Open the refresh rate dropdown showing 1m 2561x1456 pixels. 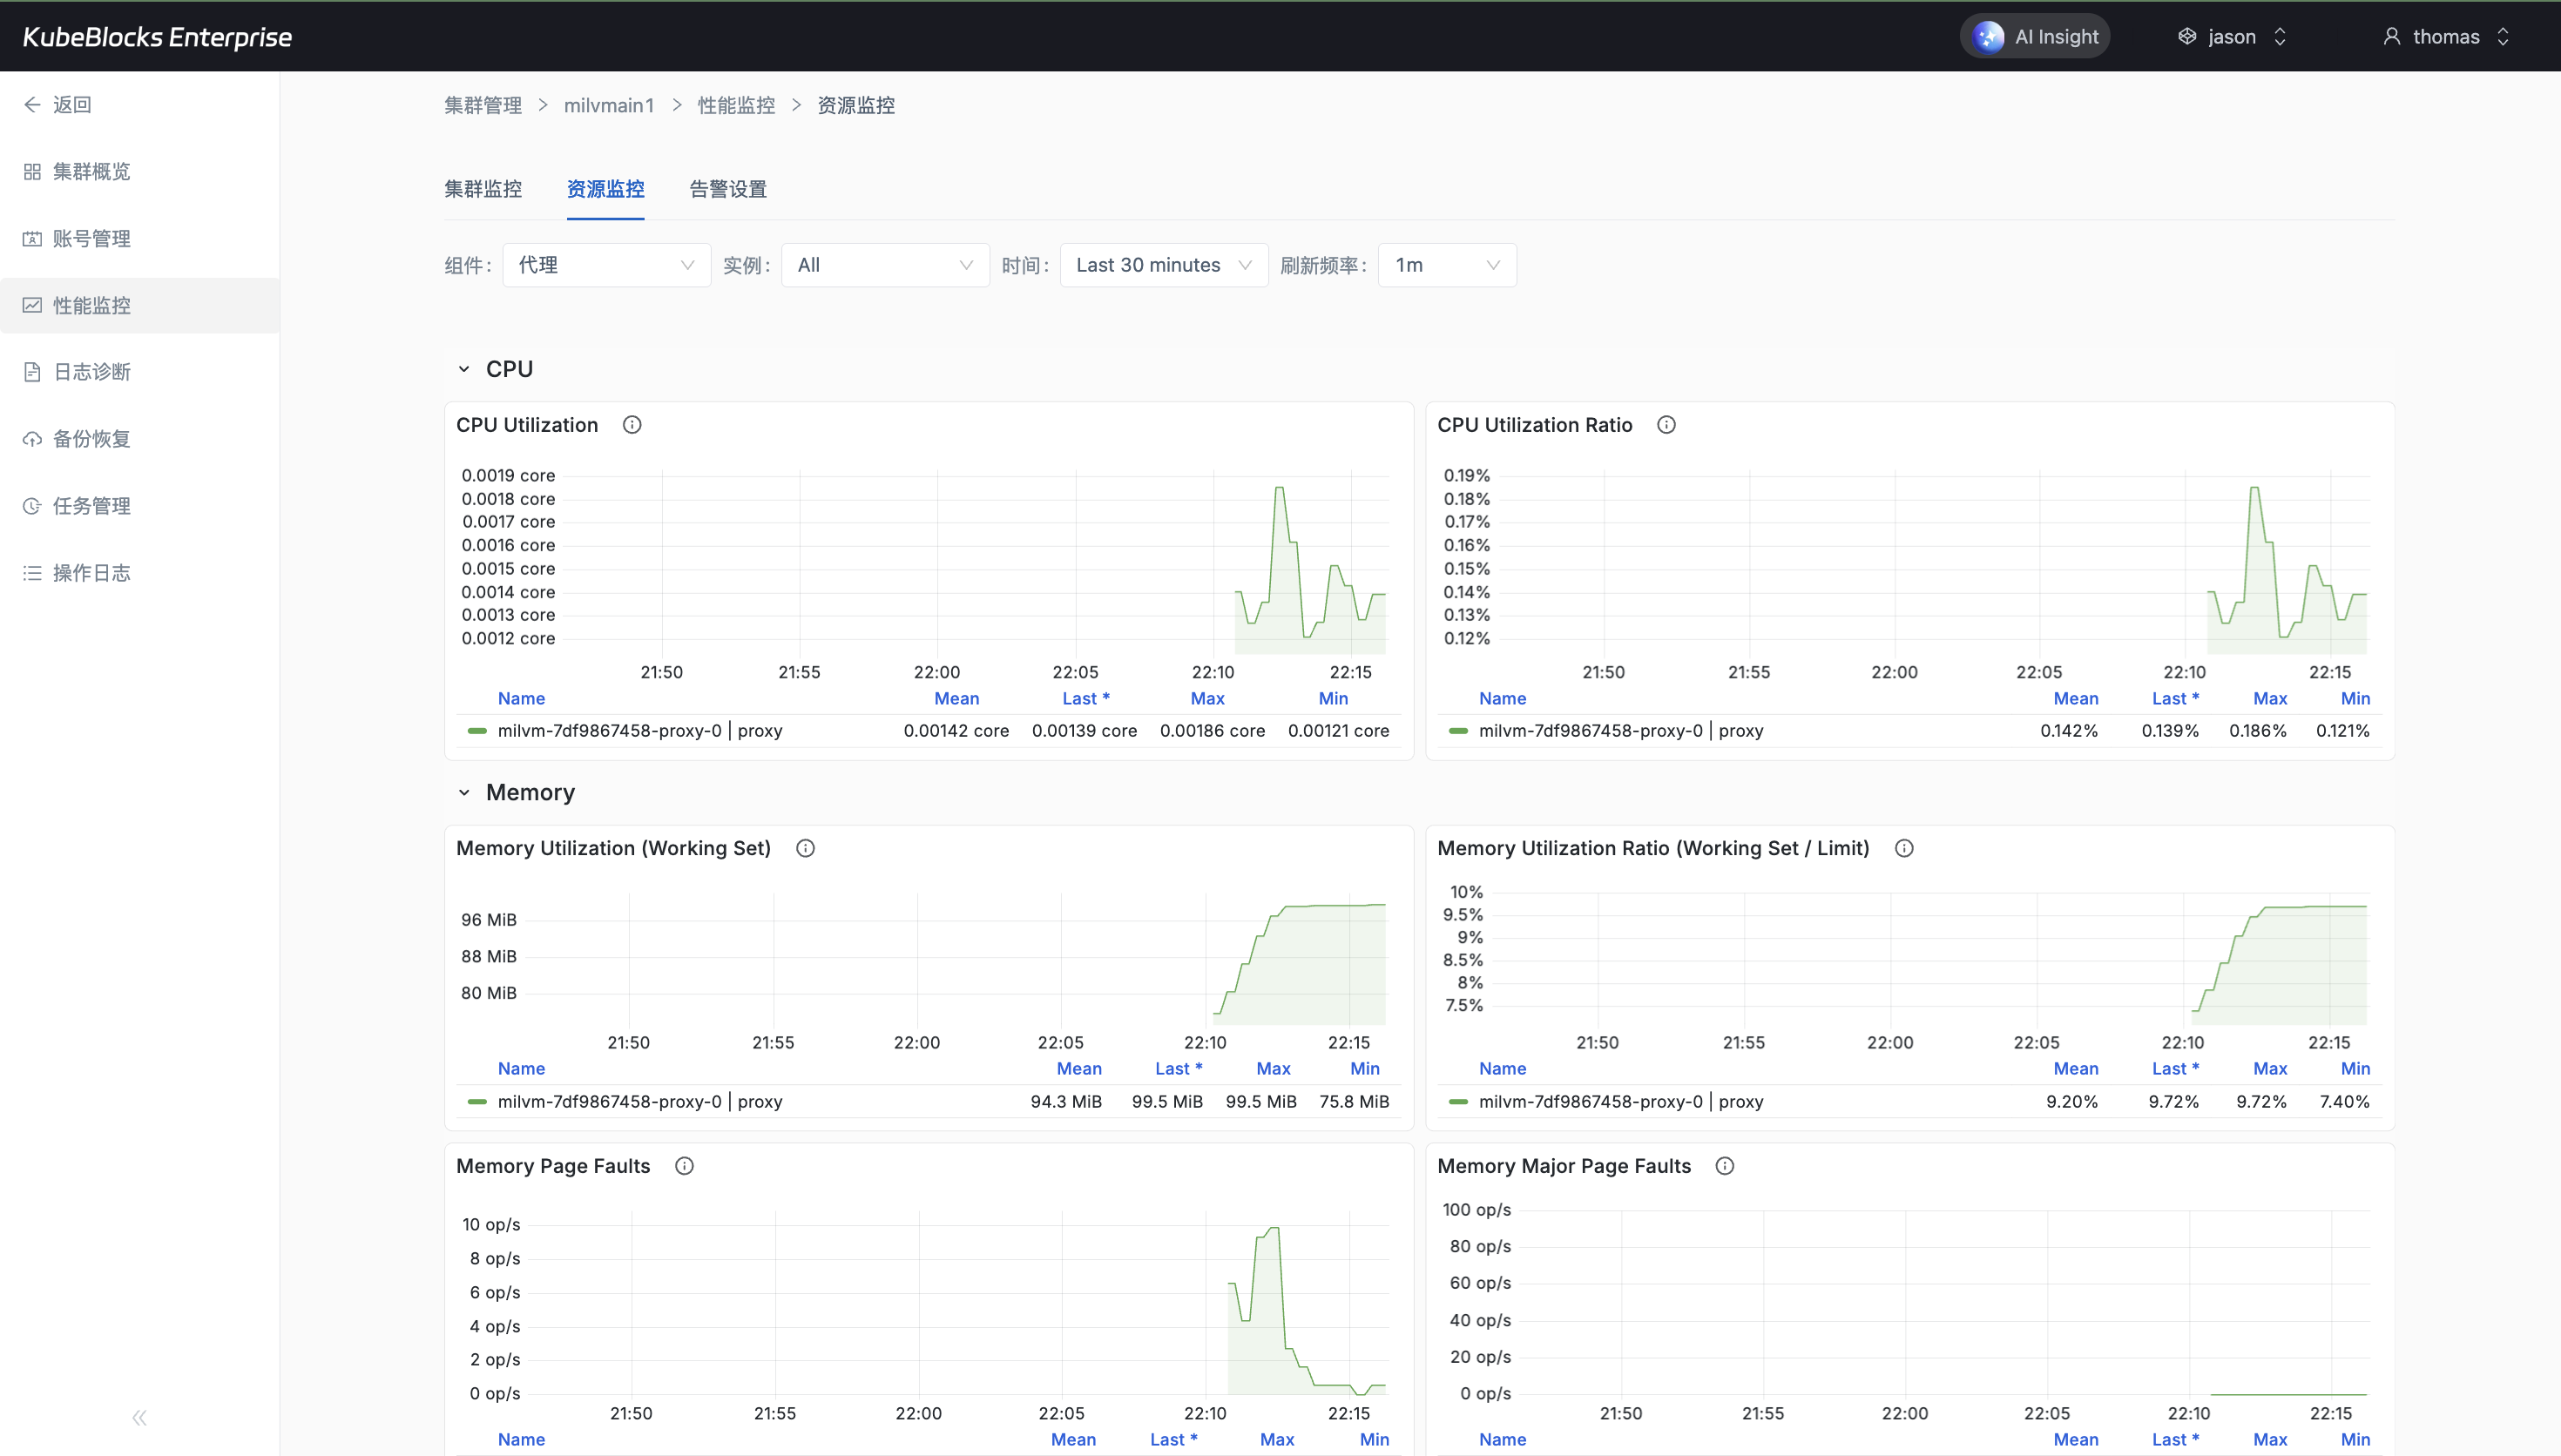pyautogui.click(x=1446, y=265)
